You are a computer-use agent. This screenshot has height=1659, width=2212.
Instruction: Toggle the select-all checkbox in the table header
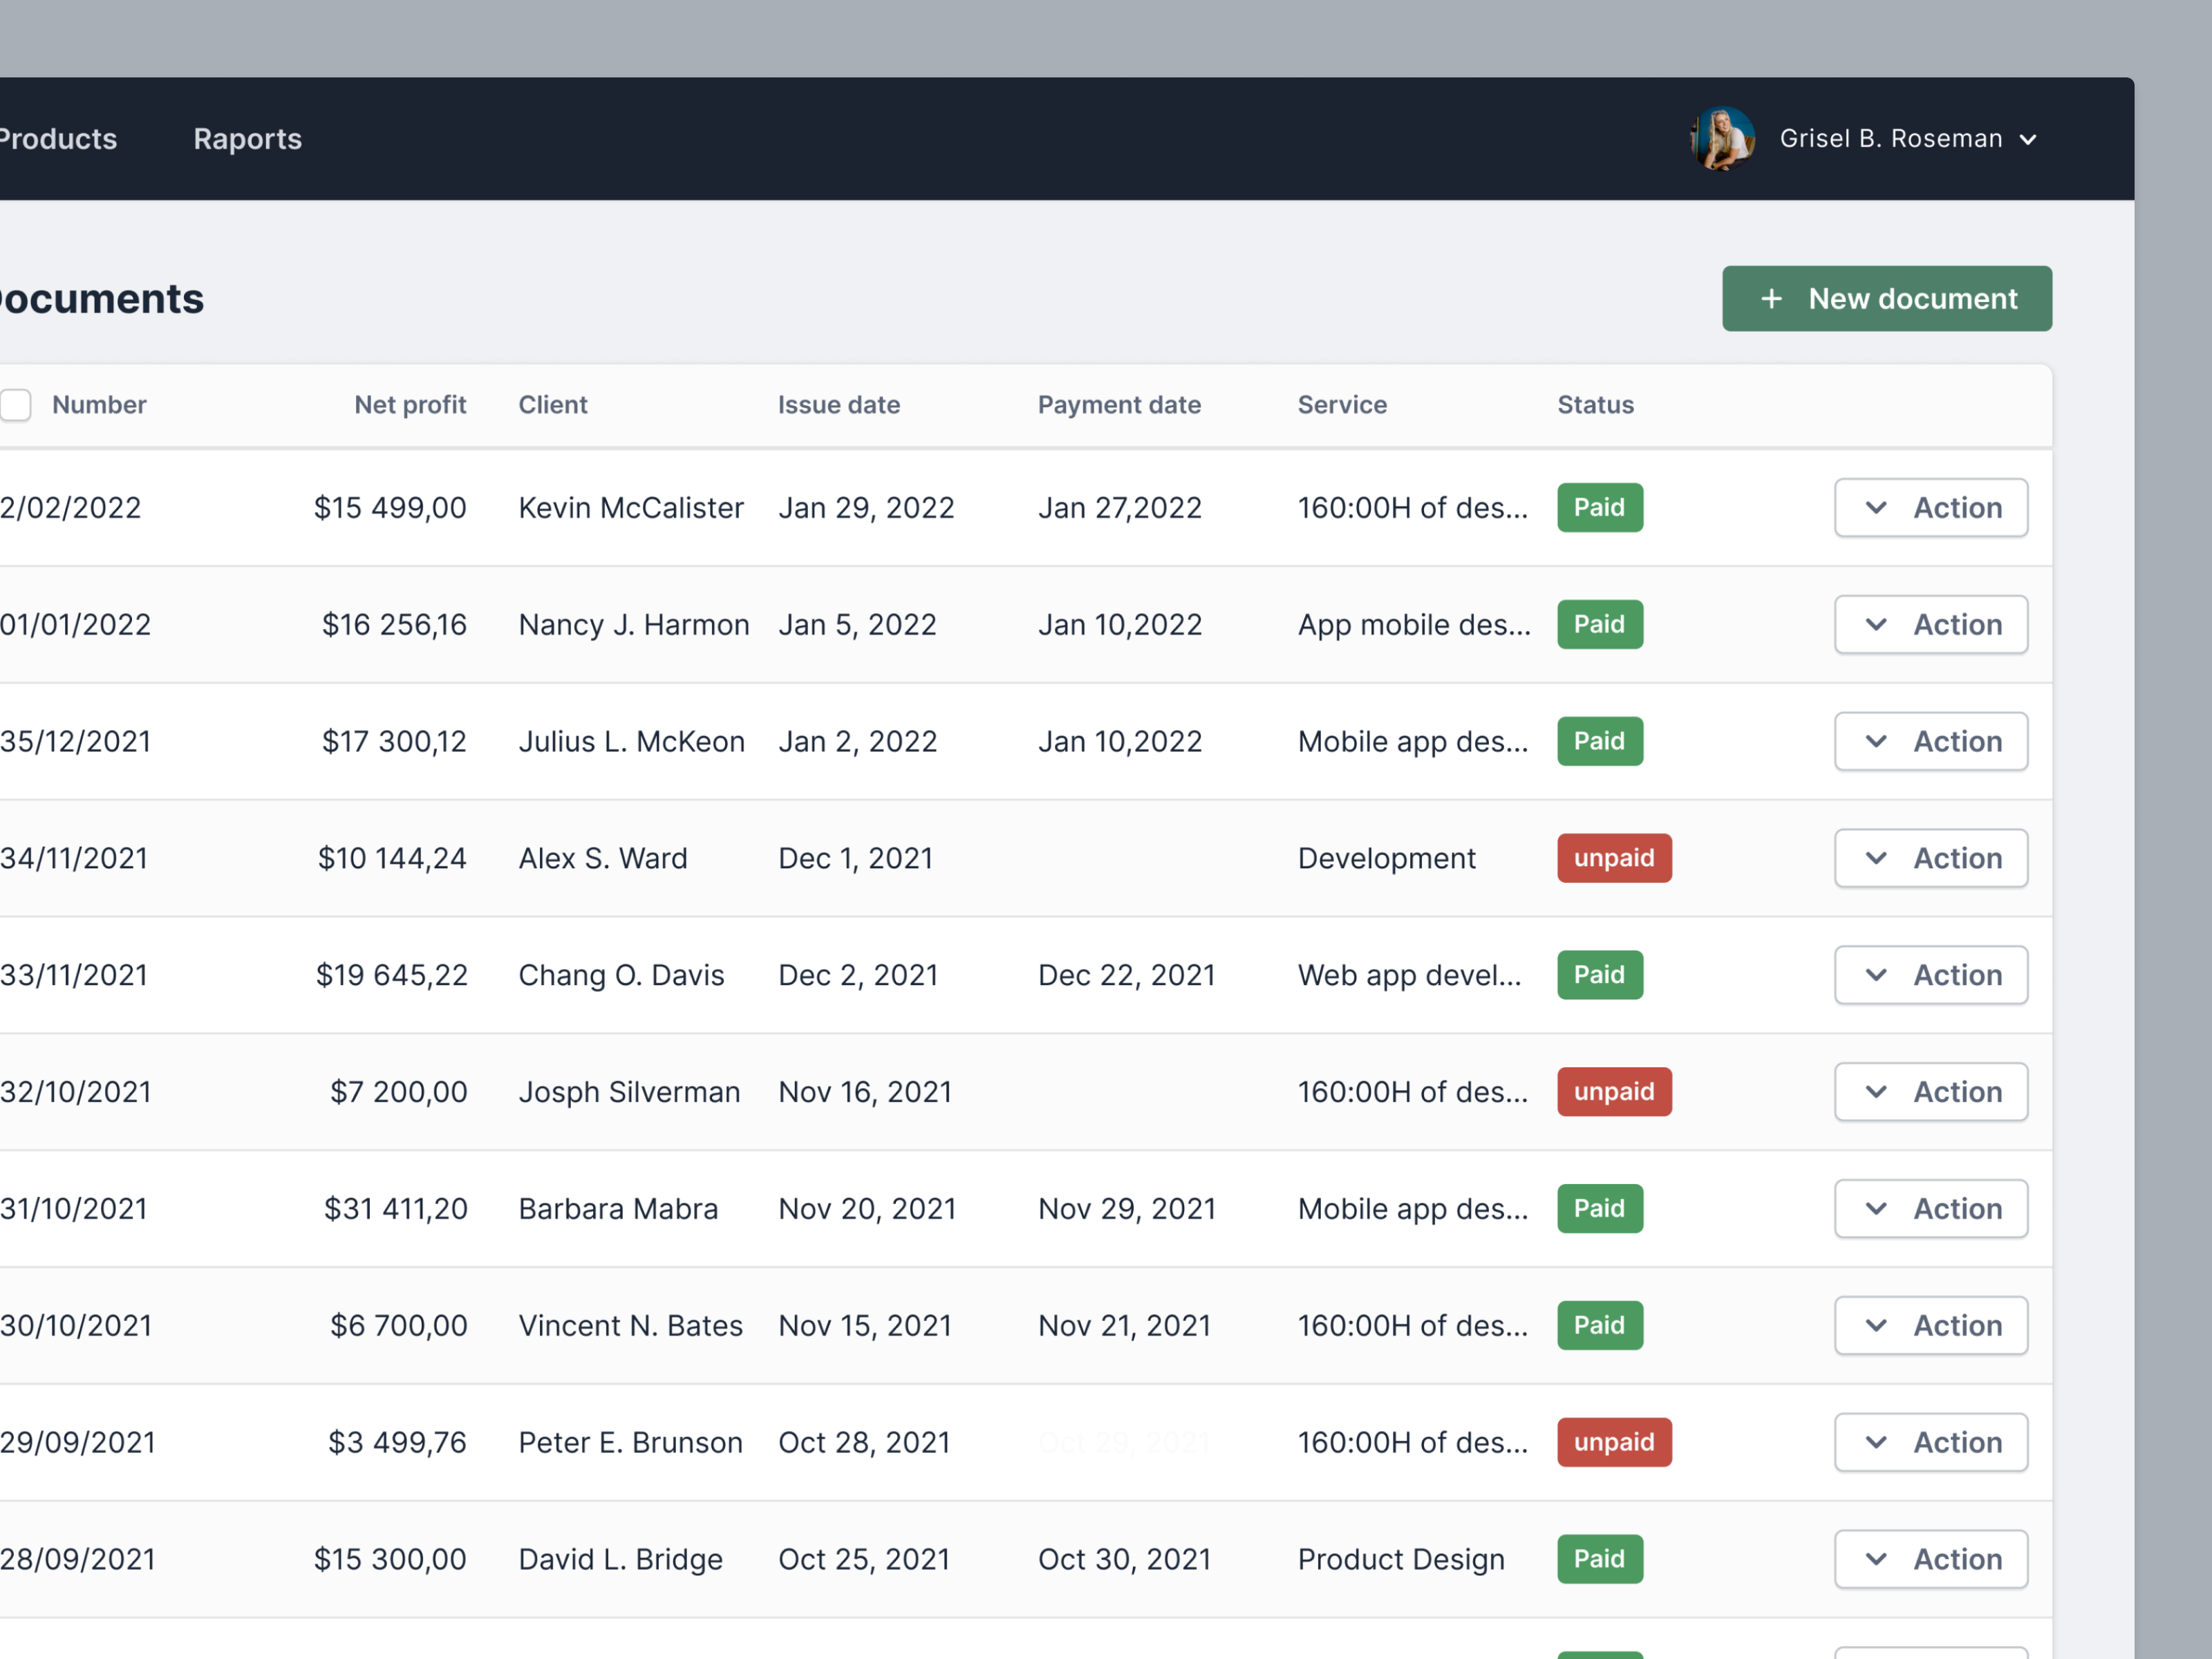point(15,405)
